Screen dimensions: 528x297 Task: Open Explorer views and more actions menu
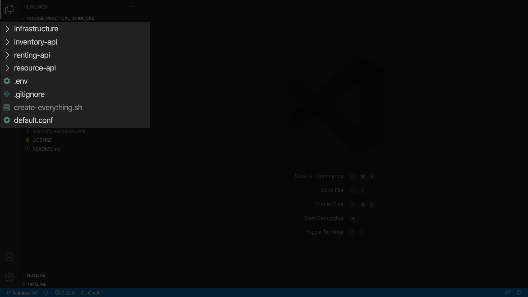(132, 7)
